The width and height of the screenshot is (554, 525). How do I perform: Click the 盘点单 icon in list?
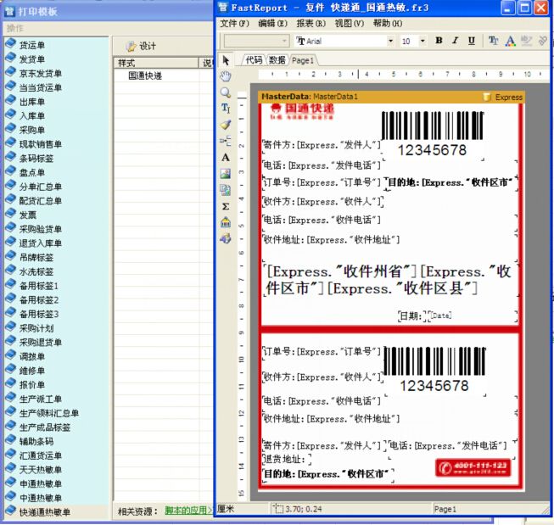point(10,171)
